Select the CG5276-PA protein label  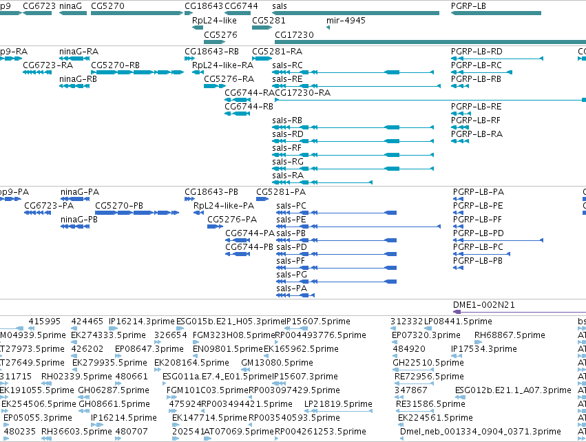[232, 220]
